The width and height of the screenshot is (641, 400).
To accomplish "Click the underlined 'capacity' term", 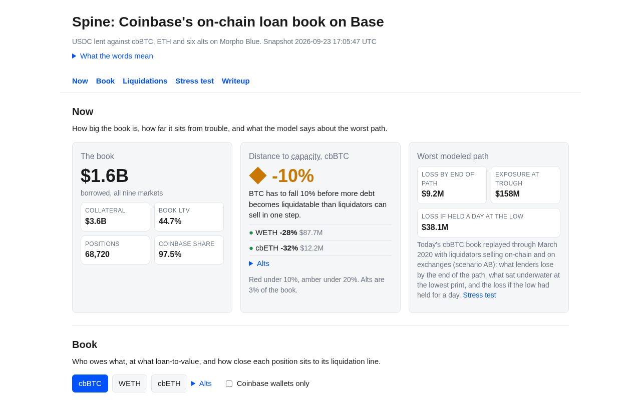I will (305, 156).
